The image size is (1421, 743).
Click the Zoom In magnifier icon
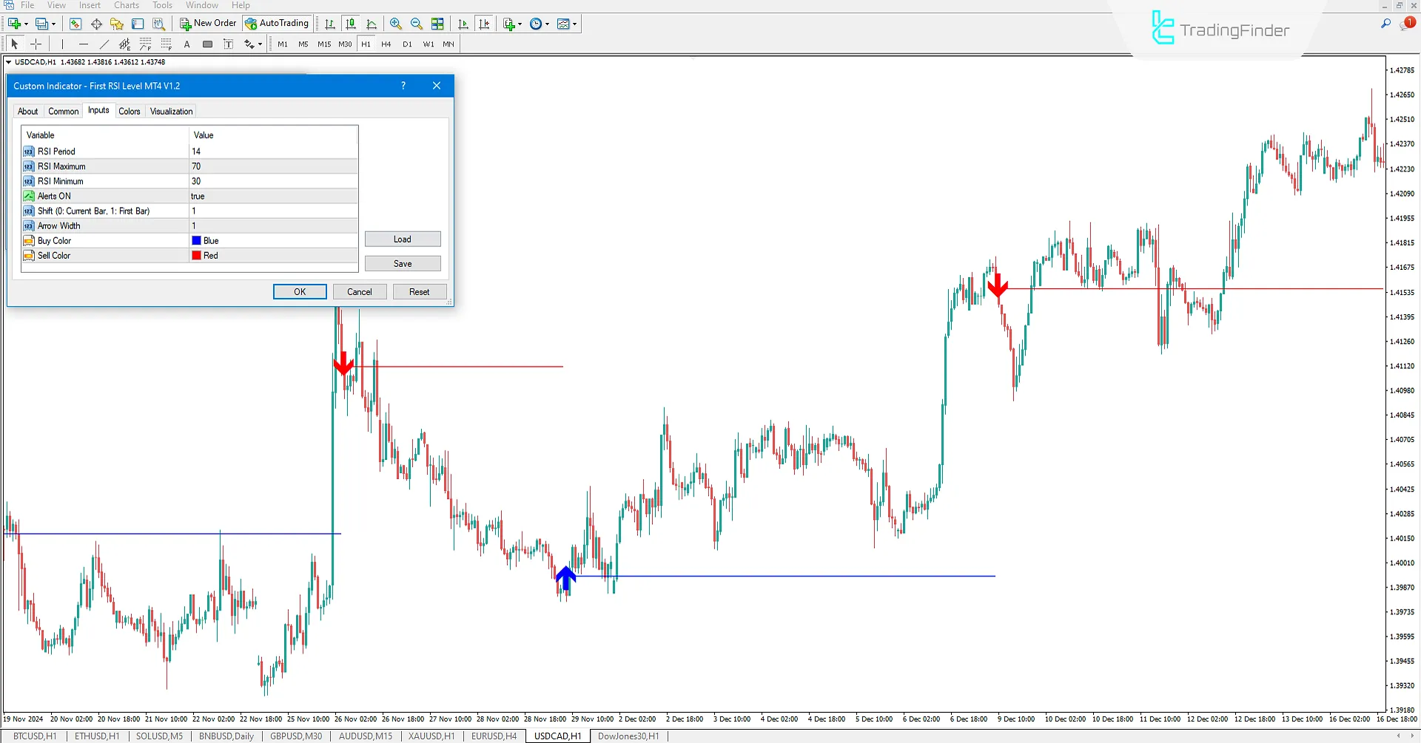tap(397, 23)
